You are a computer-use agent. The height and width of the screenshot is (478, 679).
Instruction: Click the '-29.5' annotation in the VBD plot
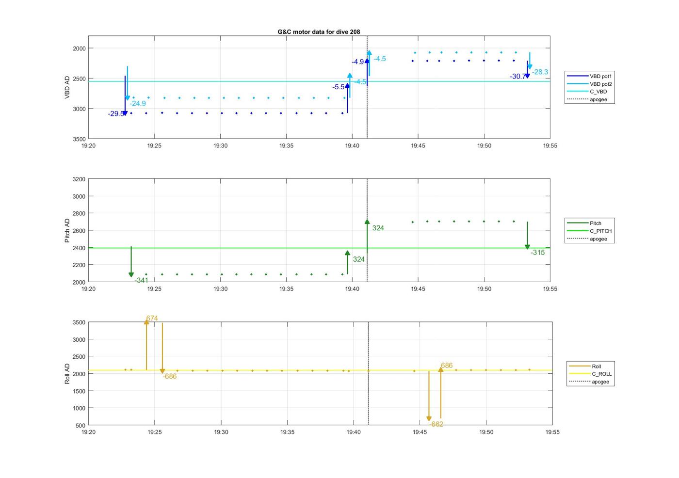pos(115,114)
